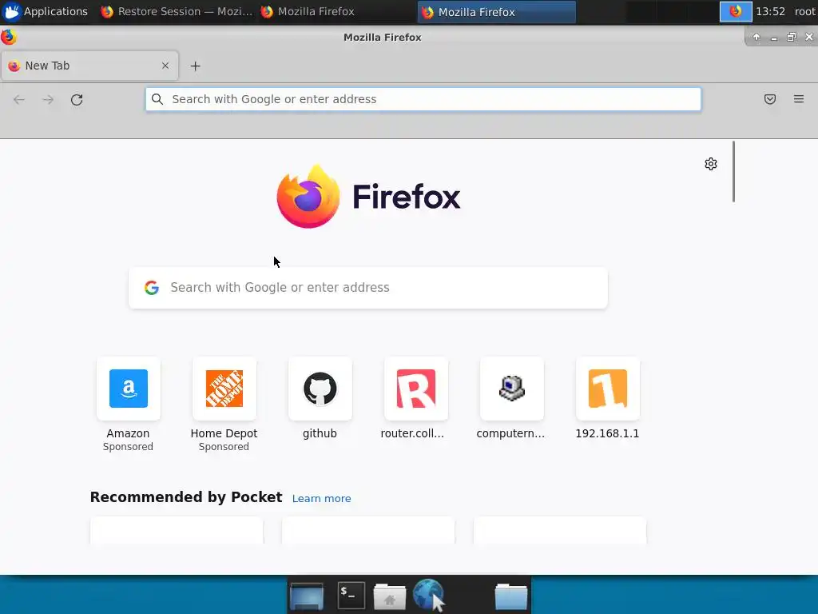
Task: Open the github shortcut tile
Action: [320, 389]
